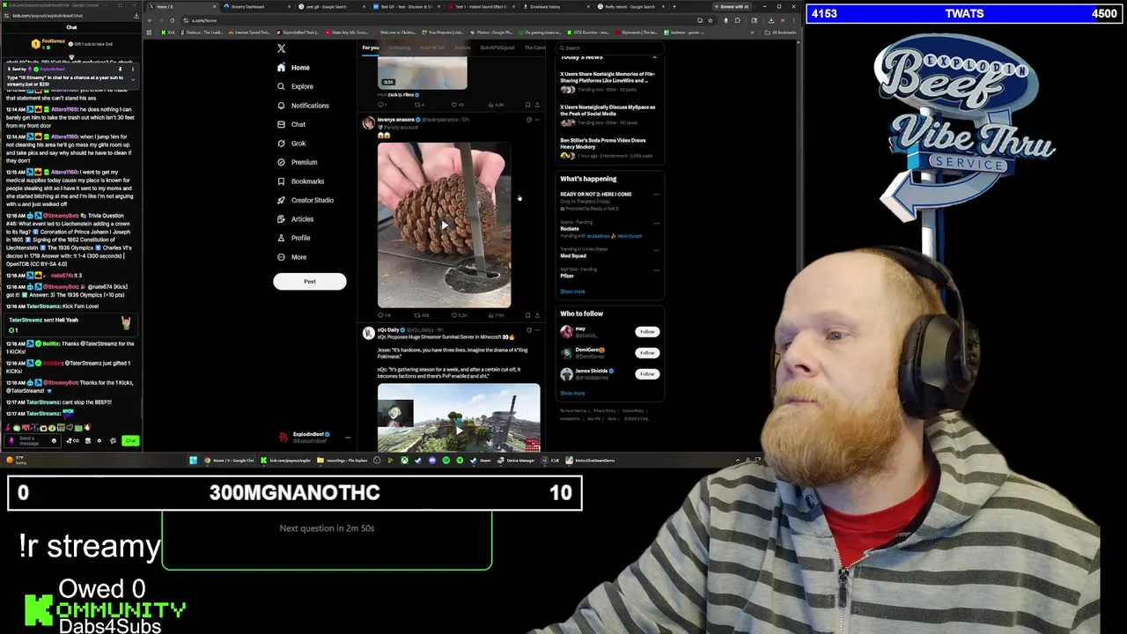Follow the may account
Image resolution: width=1127 pixels, height=634 pixels.
click(647, 332)
